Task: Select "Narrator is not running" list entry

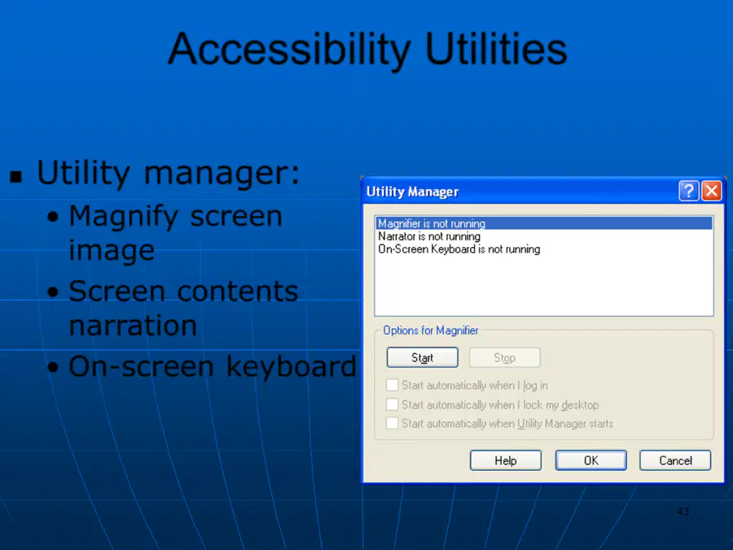Action: coord(544,236)
